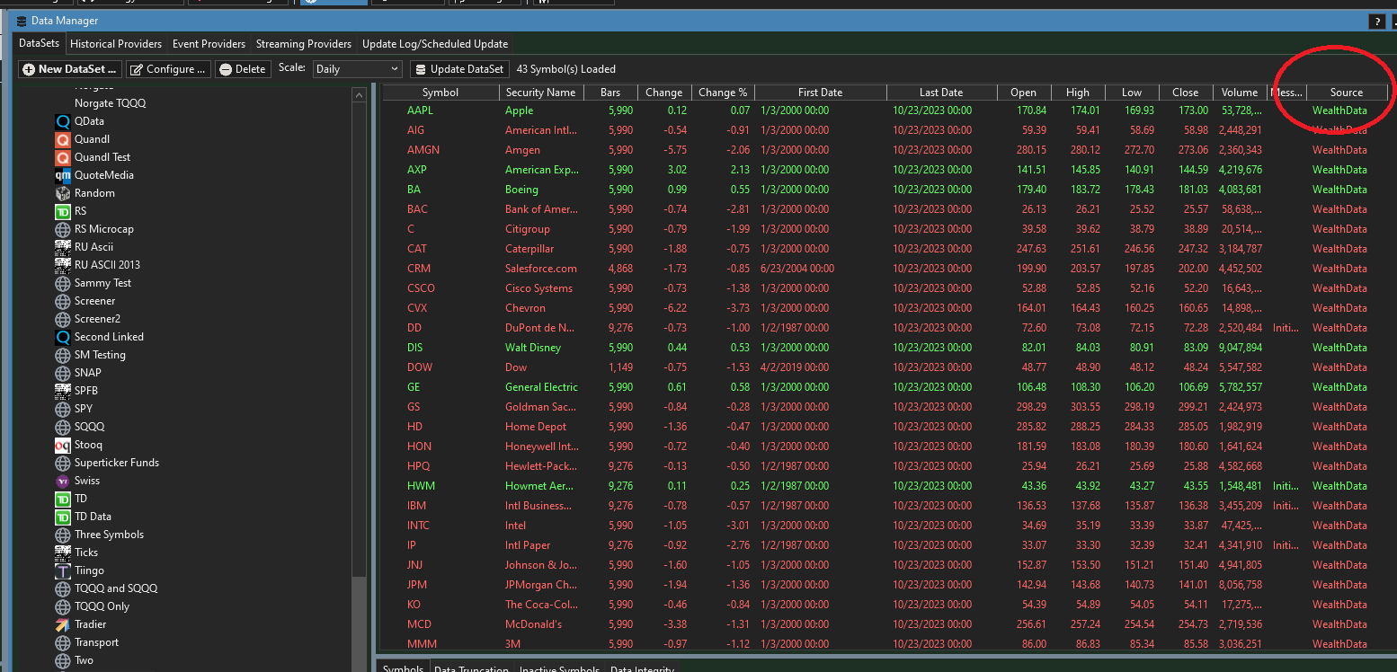The height and width of the screenshot is (672, 1397).
Task: Click the Random dataset dice icon
Action: pyautogui.click(x=63, y=193)
